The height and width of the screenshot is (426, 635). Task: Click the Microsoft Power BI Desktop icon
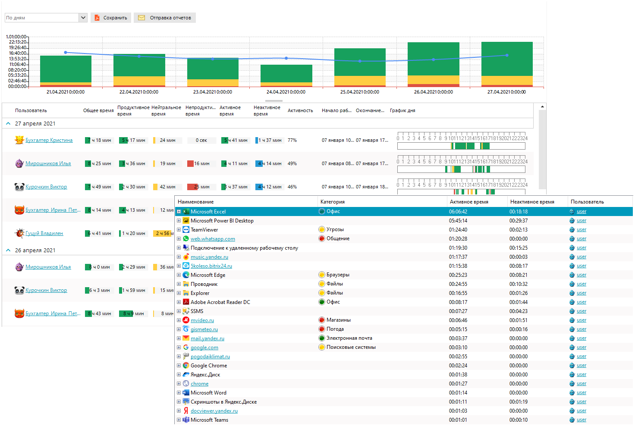(186, 221)
